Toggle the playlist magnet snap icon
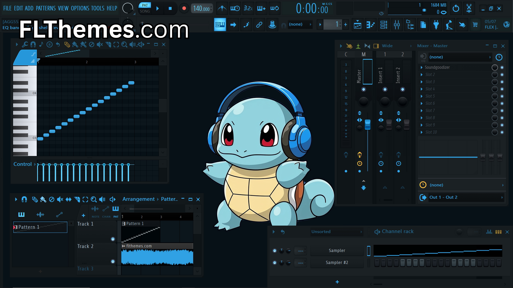The image size is (513, 288). (24, 199)
